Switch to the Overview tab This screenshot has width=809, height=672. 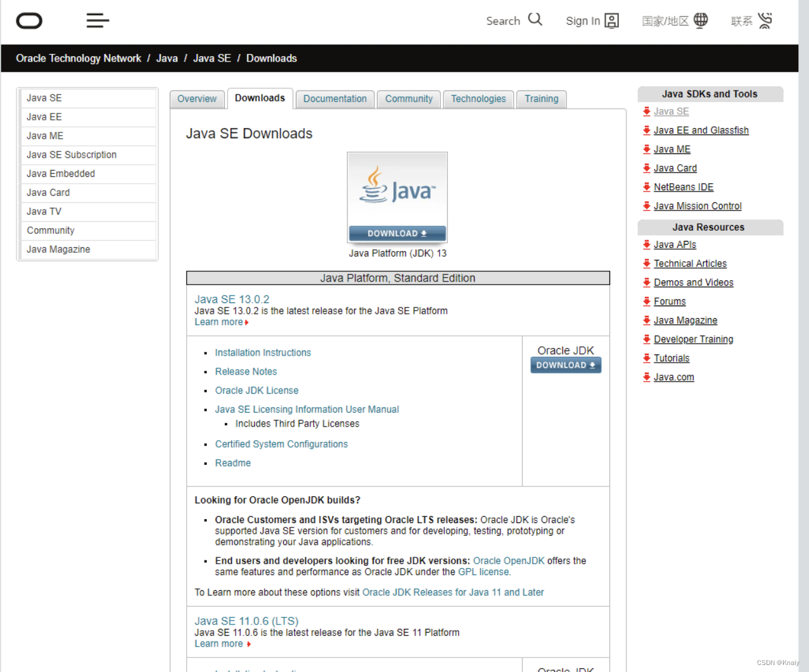click(x=197, y=99)
